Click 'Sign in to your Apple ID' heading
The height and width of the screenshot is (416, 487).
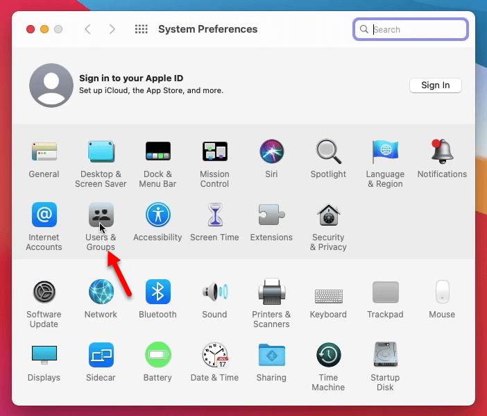coord(131,78)
